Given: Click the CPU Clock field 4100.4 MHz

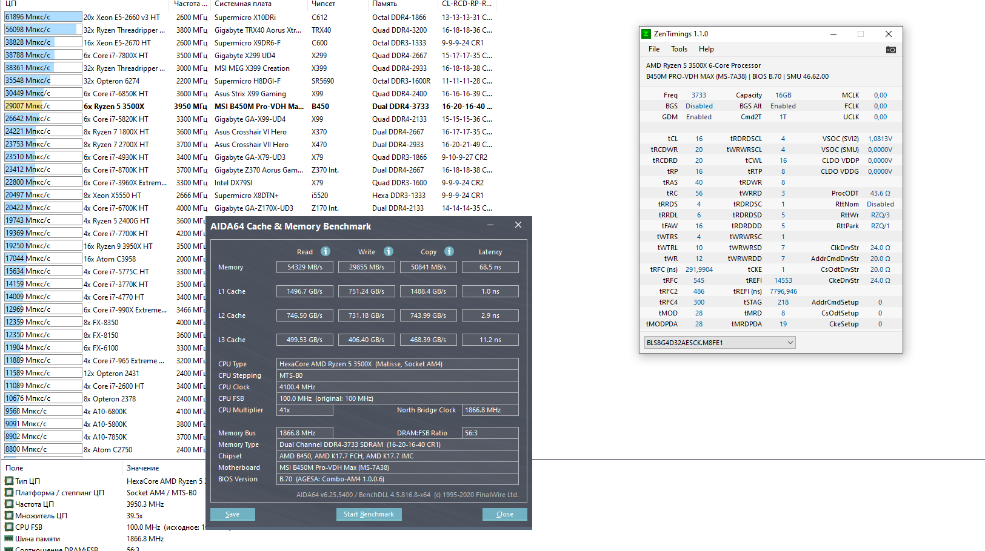Looking at the screenshot, I should tap(398, 387).
